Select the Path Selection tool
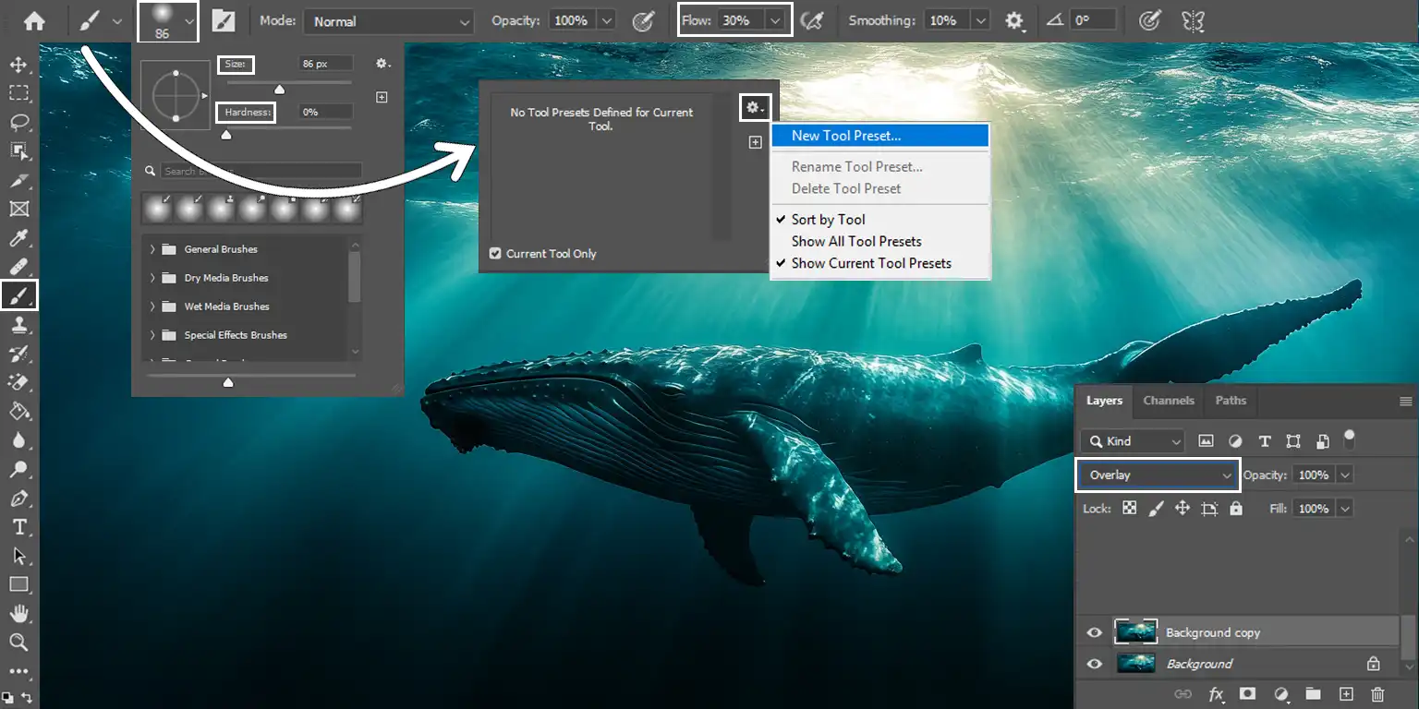Screen dimensions: 1419x709 pyautogui.click(x=18, y=556)
